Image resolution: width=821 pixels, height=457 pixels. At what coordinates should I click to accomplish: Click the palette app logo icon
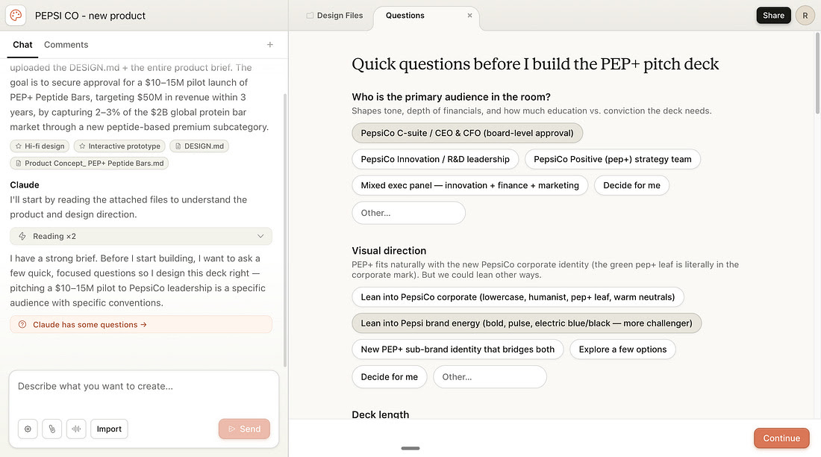point(16,15)
